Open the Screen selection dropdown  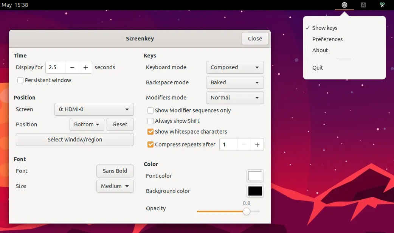(x=94, y=109)
